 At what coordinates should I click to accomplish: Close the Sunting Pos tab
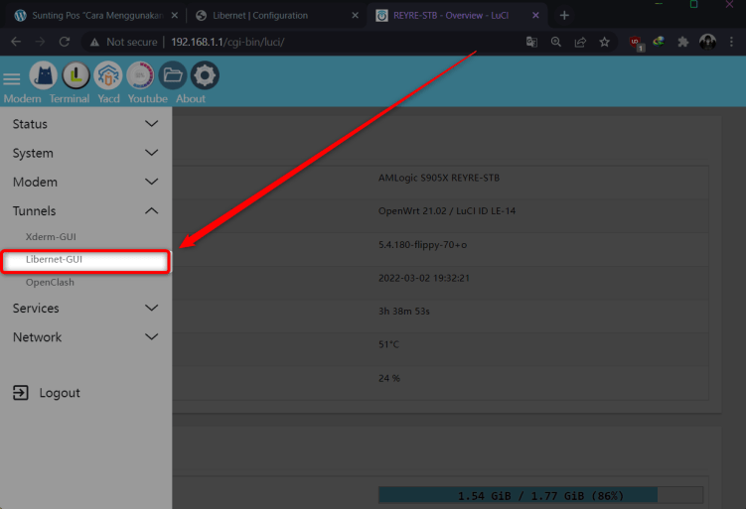pyautogui.click(x=175, y=15)
